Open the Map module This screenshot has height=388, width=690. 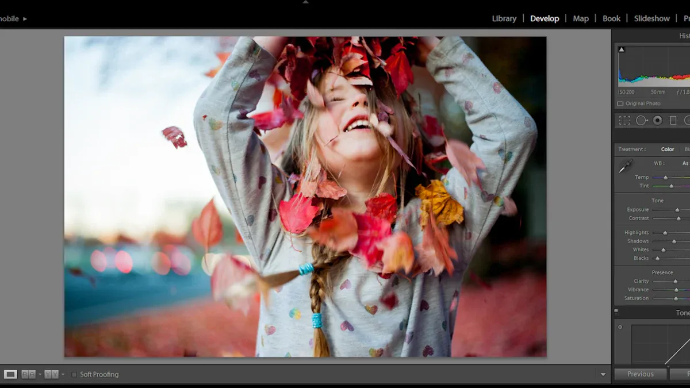[580, 18]
